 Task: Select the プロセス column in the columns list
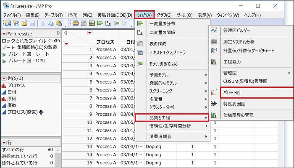[x=16, y=86]
